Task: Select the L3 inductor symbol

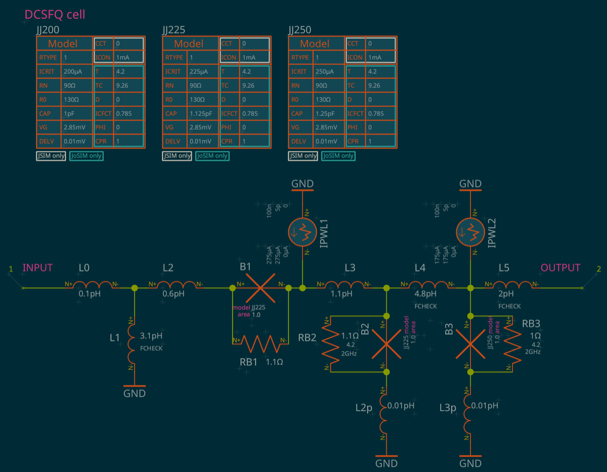Action: tap(344, 285)
